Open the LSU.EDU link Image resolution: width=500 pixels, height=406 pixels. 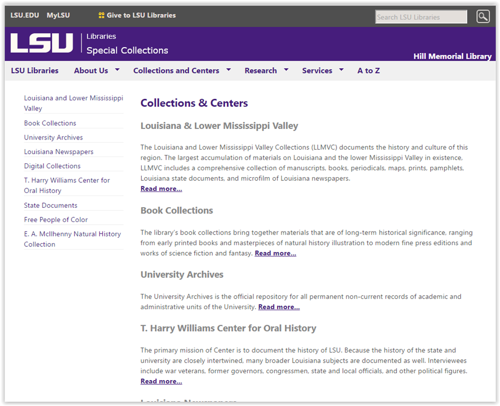pos(24,15)
